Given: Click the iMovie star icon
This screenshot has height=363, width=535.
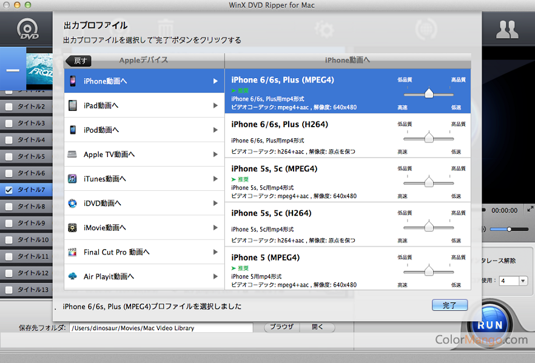Looking at the screenshot, I should (x=73, y=228).
